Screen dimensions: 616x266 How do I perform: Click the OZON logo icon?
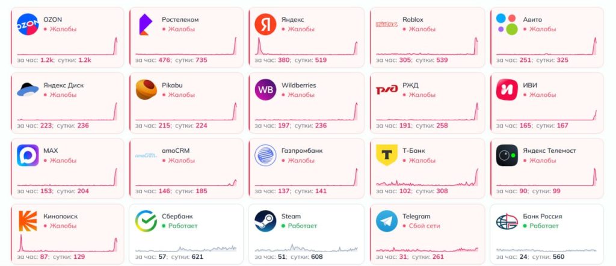28,24
